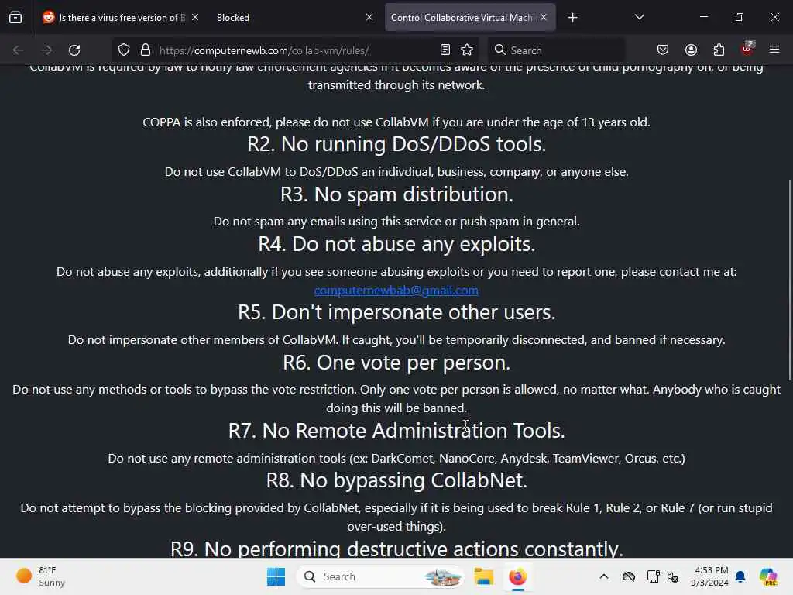View site security lock information
This screenshot has height=595, width=793.
[x=146, y=50]
